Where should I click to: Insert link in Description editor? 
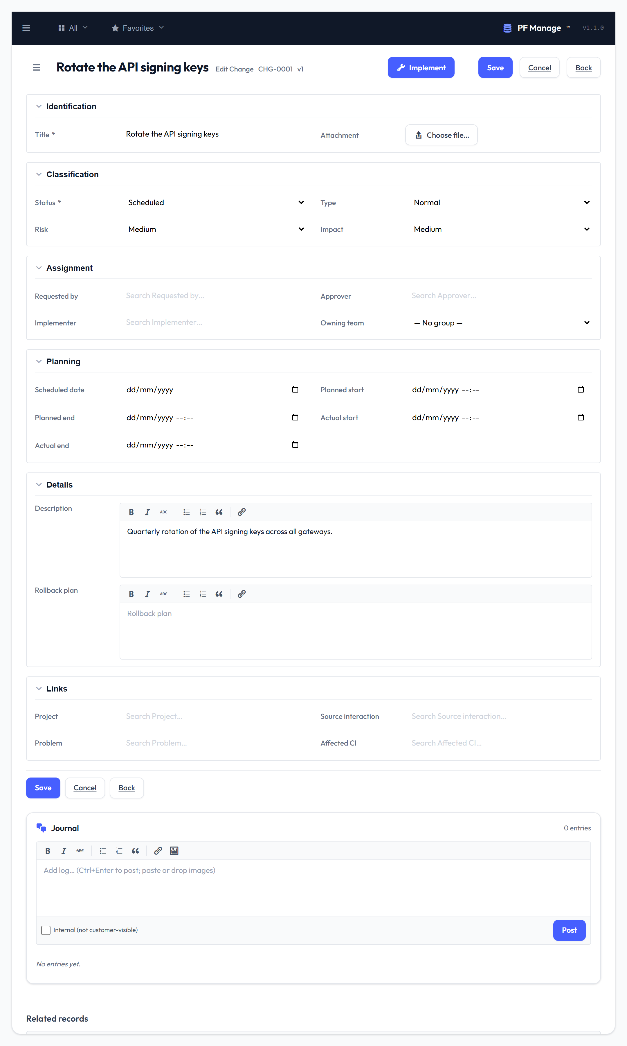click(242, 512)
